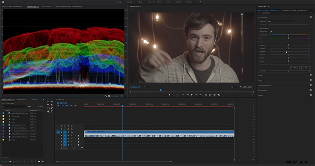Open the Effects workspace tab
The height and width of the screenshot is (166, 315).
coord(159,2)
